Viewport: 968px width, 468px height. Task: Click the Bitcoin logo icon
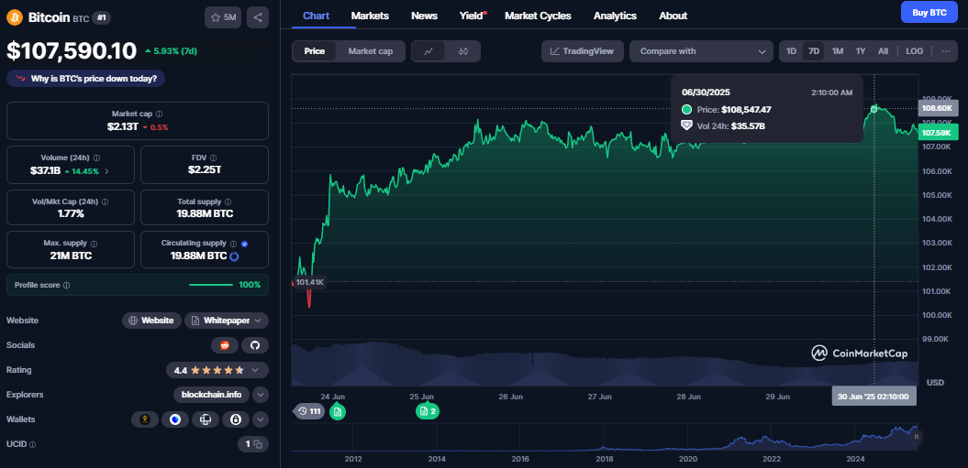point(15,17)
